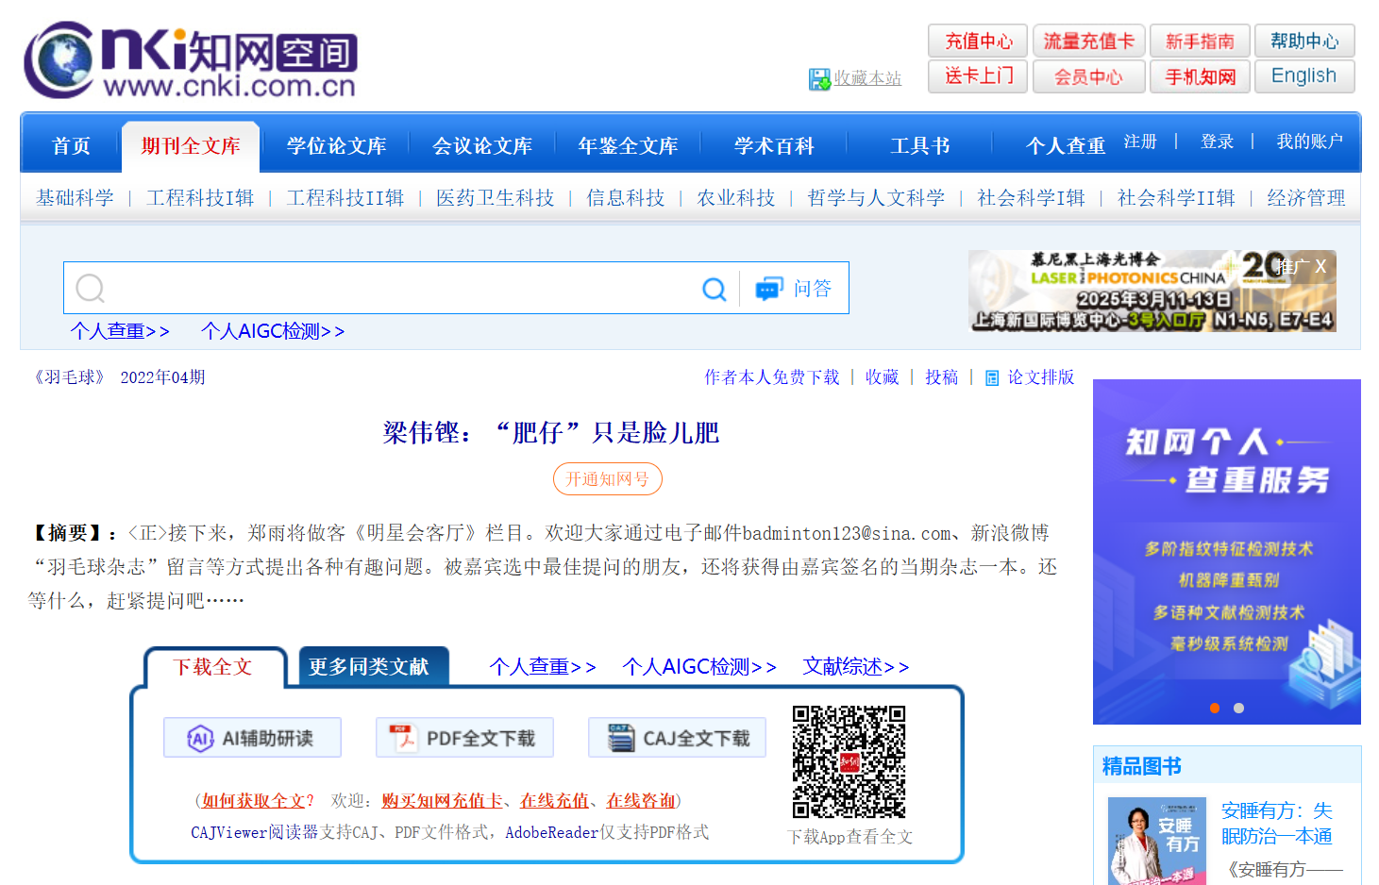Expand 文献综述>> link

(855, 667)
